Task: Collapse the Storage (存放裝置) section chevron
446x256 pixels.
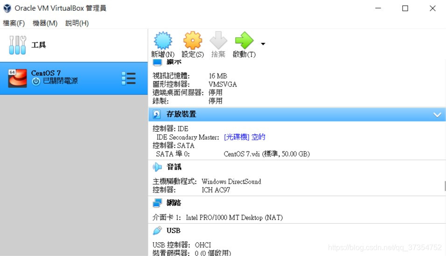Action: point(437,115)
